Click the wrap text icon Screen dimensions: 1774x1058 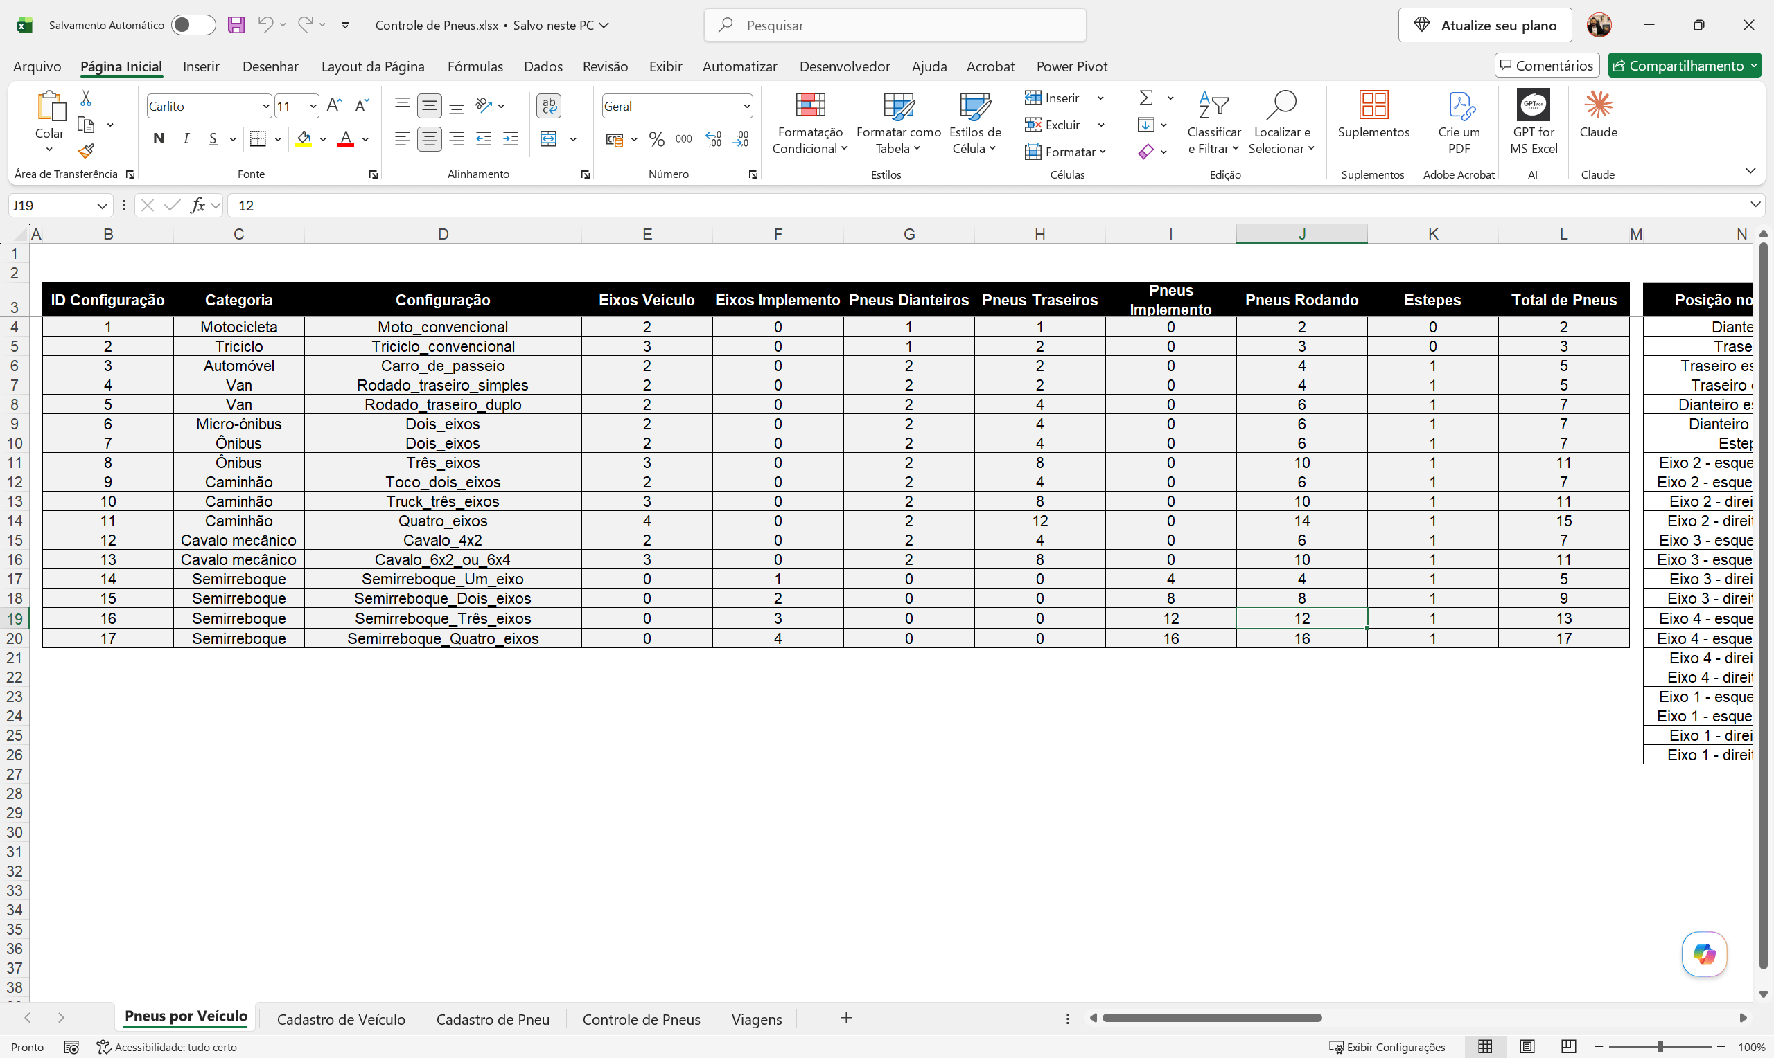[549, 105]
